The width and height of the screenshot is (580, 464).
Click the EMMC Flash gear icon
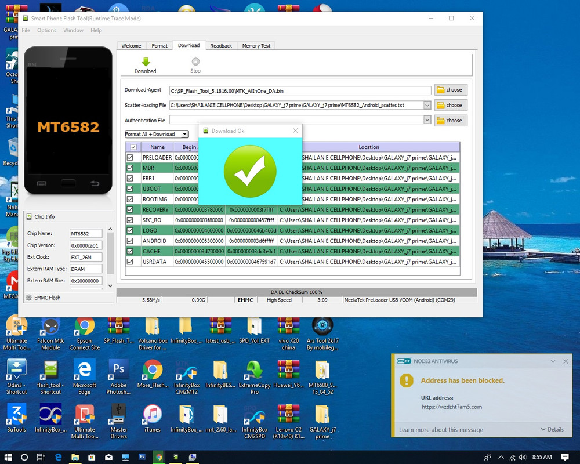click(x=29, y=297)
